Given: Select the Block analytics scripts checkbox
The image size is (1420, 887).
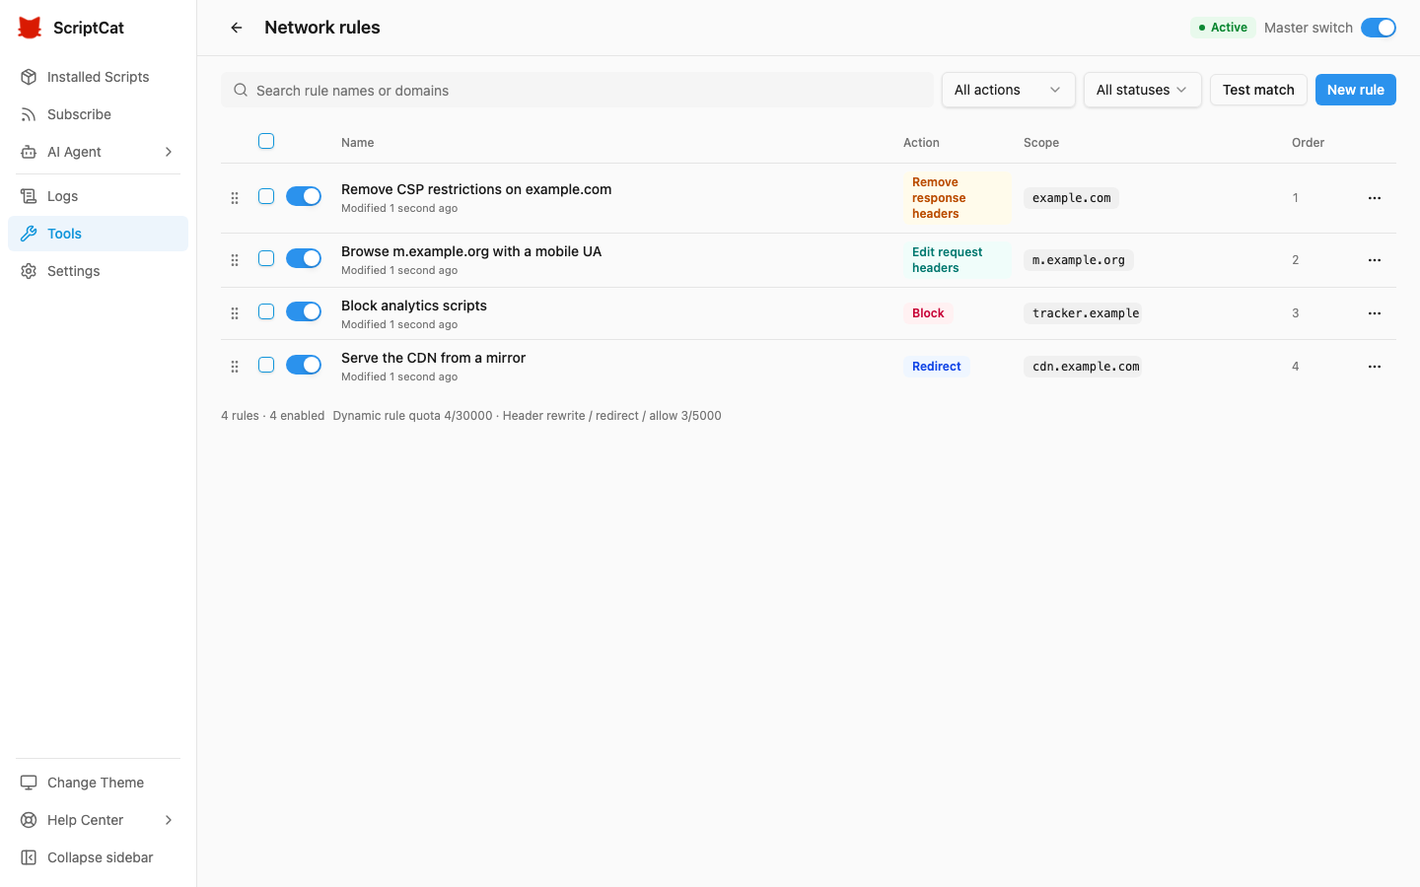Looking at the screenshot, I should (266, 311).
